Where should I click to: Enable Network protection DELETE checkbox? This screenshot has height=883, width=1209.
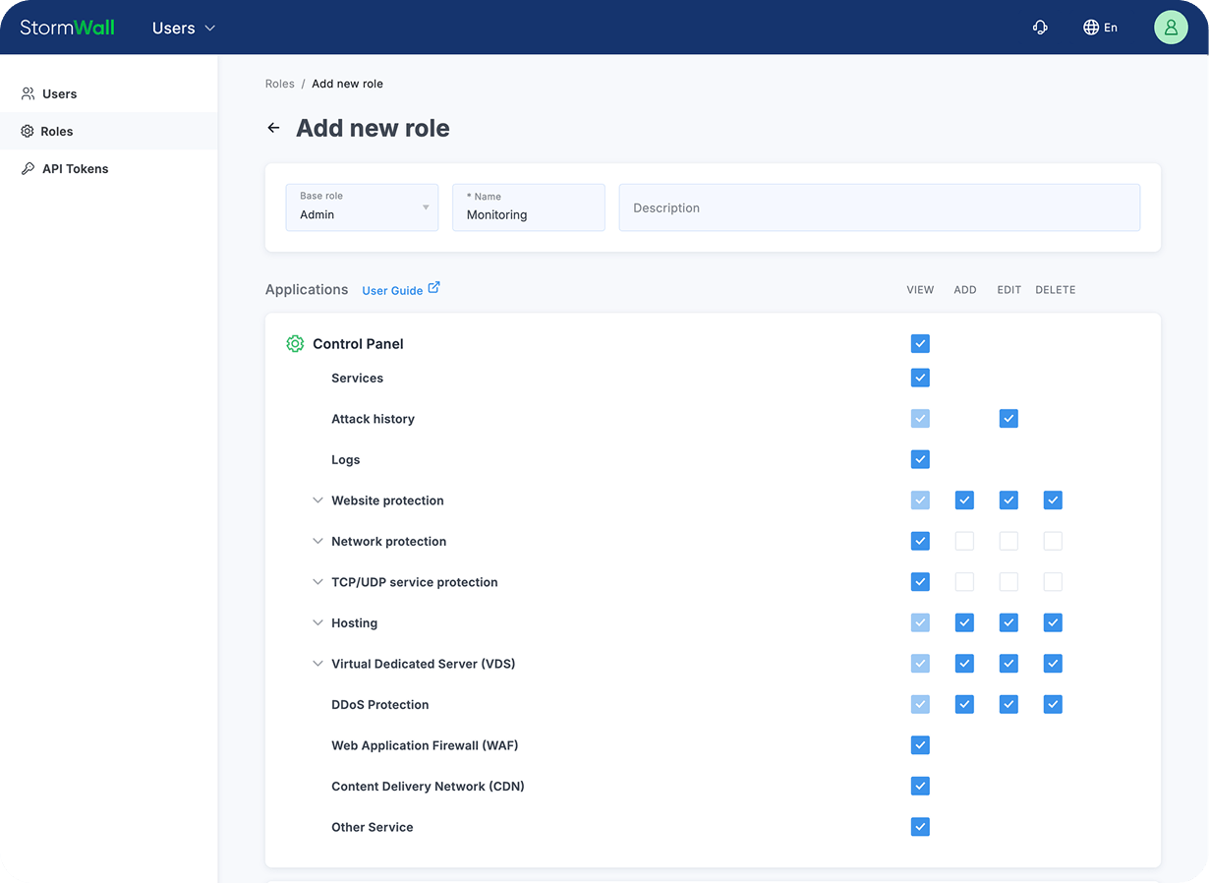[1053, 541]
